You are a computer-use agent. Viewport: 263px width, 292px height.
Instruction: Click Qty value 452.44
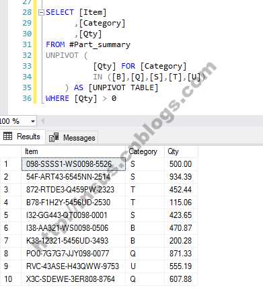[181, 190]
